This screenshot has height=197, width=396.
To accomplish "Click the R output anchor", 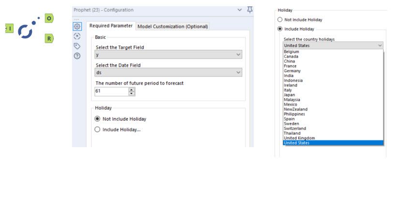I will point(48,38).
